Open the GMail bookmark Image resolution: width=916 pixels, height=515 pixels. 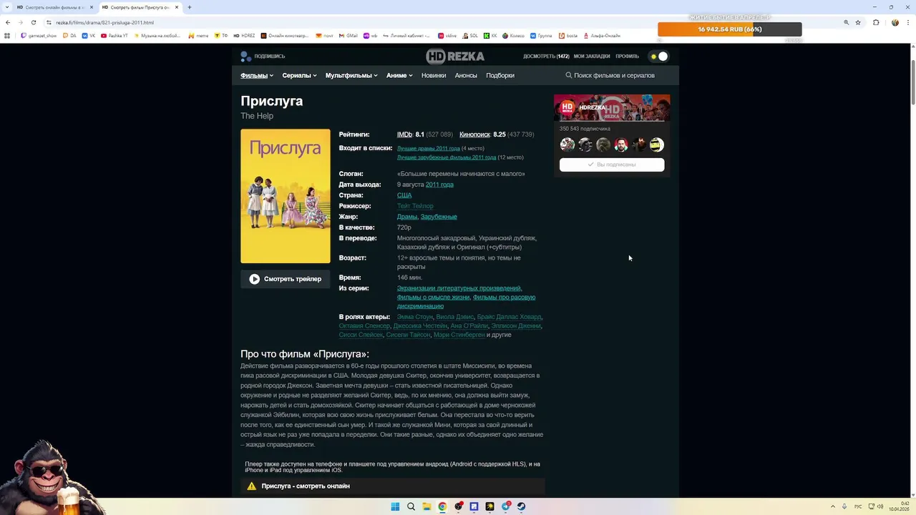(x=348, y=36)
